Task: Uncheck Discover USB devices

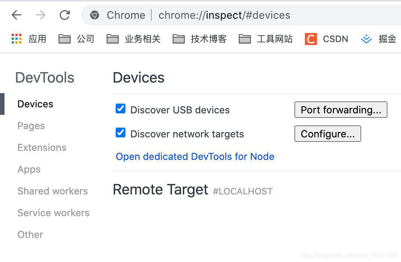Action: pos(121,108)
